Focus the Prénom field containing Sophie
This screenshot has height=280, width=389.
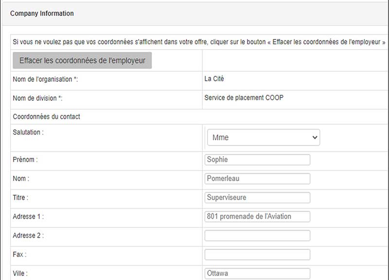click(257, 160)
